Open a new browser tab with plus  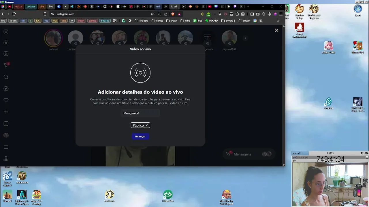(x=248, y=6)
